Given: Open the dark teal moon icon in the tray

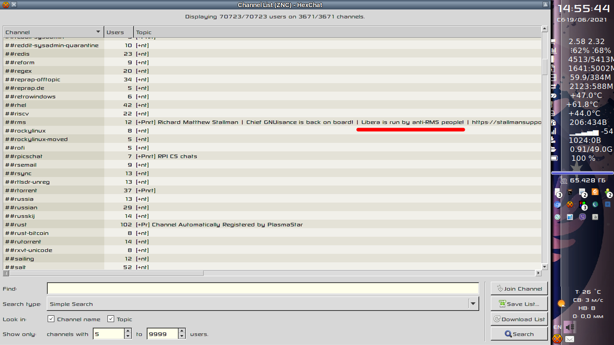Looking at the screenshot, I should [595, 204].
